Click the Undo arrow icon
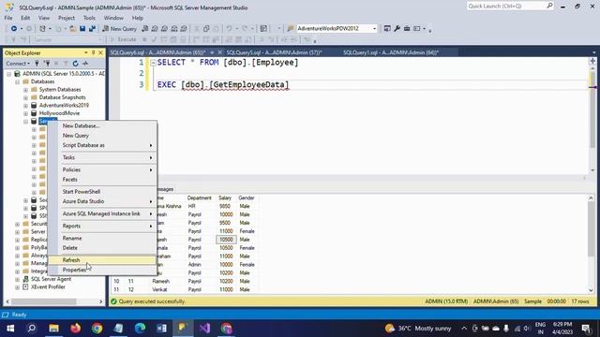The height and width of the screenshot is (337, 600). click(229, 29)
